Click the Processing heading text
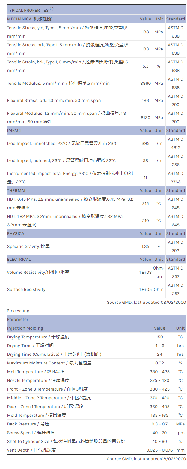This screenshot has height=469, width=187. coord(18,311)
